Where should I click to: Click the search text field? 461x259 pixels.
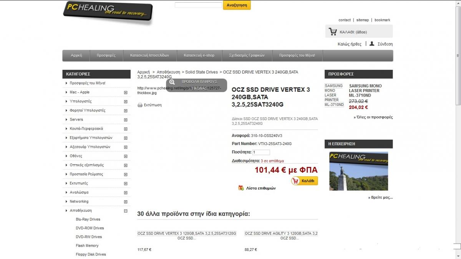click(198, 5)
